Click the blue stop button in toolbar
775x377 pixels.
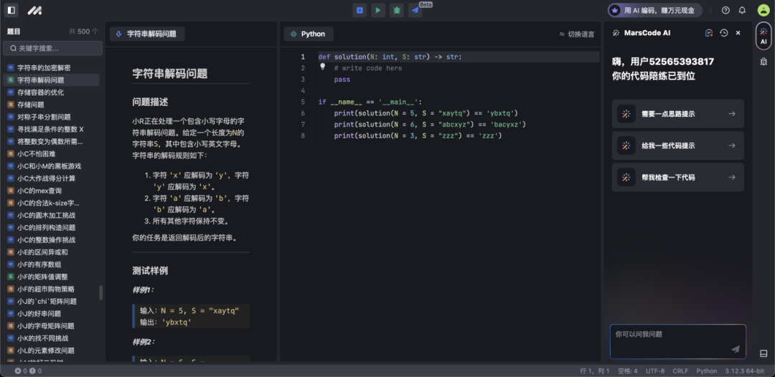[360, 10]
